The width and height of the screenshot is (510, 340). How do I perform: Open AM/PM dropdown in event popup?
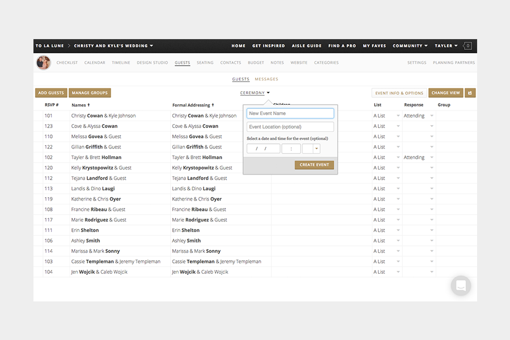pos(316,148)
